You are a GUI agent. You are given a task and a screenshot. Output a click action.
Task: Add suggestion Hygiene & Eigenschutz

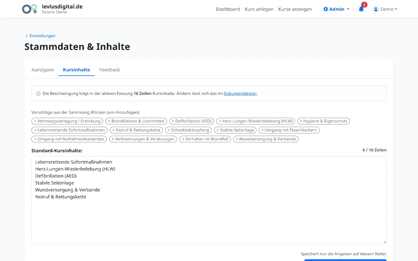(x=323, y=121)
